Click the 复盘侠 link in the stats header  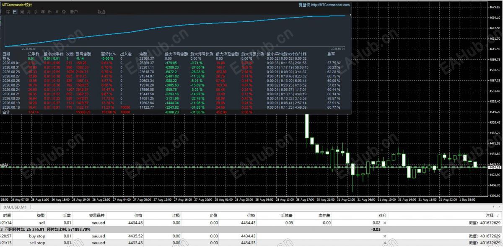(x=304, y=5)
